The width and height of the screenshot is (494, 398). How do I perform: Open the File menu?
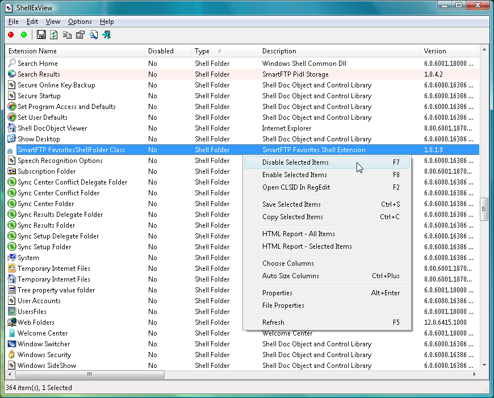(14, 22)
